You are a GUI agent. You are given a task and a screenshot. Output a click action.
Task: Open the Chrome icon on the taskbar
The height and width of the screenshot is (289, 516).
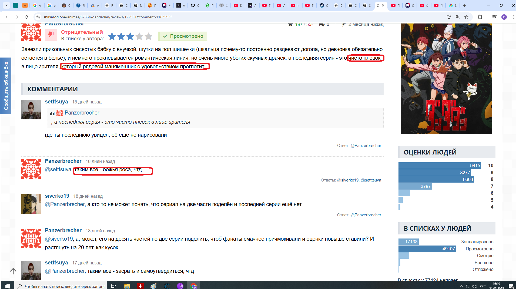coord(193,286)
